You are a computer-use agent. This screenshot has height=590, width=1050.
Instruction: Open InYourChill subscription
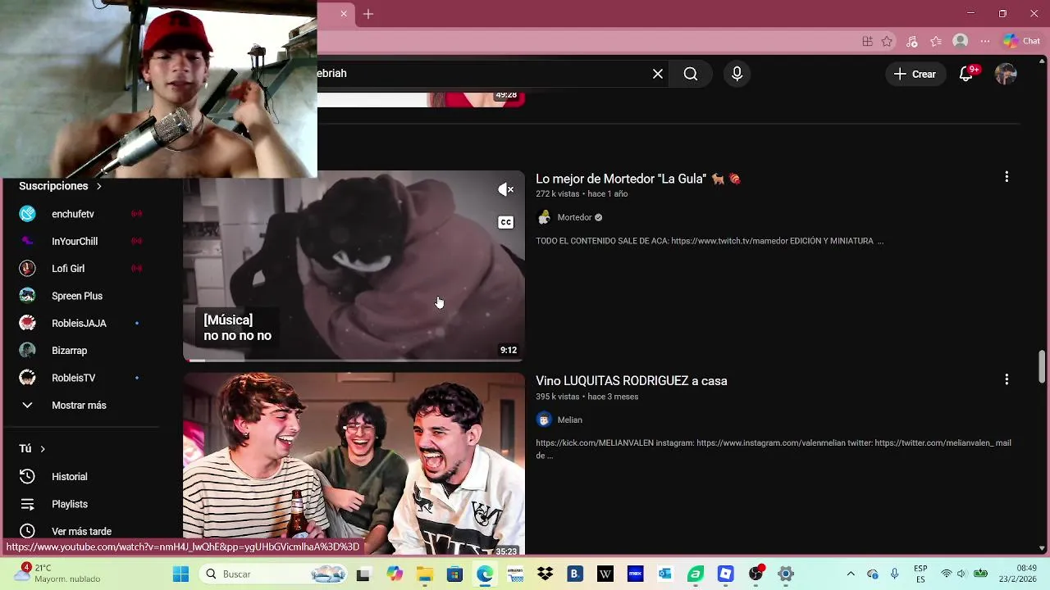(80, 241)
